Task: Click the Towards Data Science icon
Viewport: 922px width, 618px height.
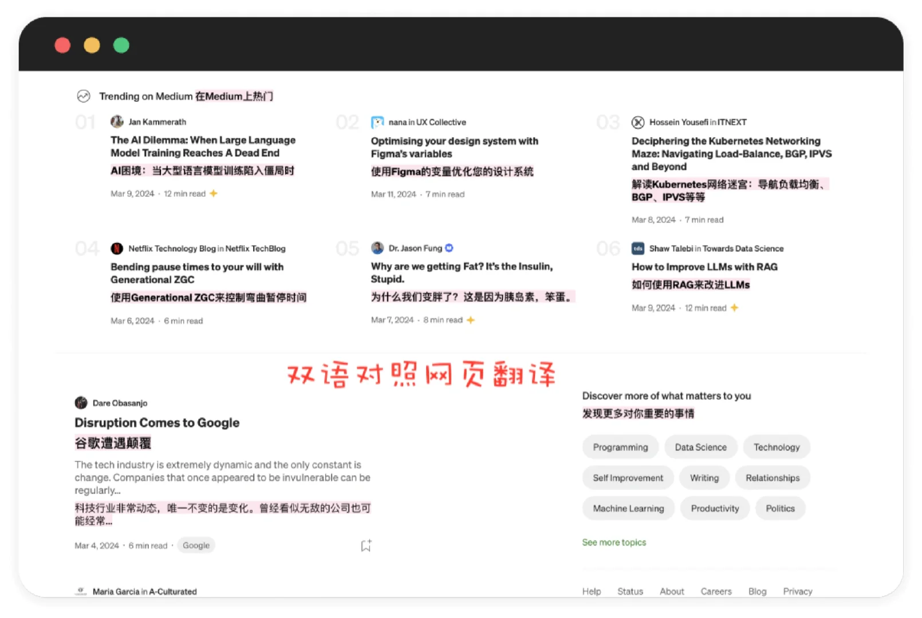Action: point(638,248)
